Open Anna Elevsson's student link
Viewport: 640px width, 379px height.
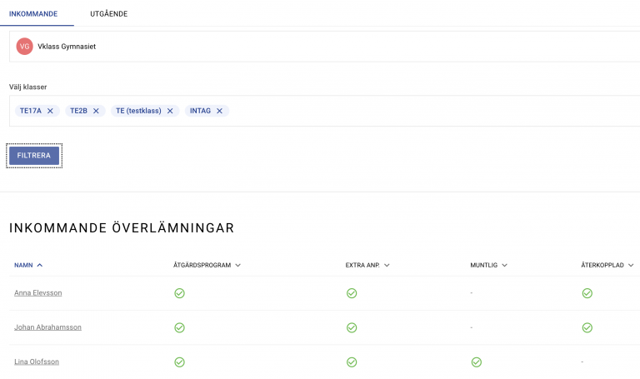[38, 293]
